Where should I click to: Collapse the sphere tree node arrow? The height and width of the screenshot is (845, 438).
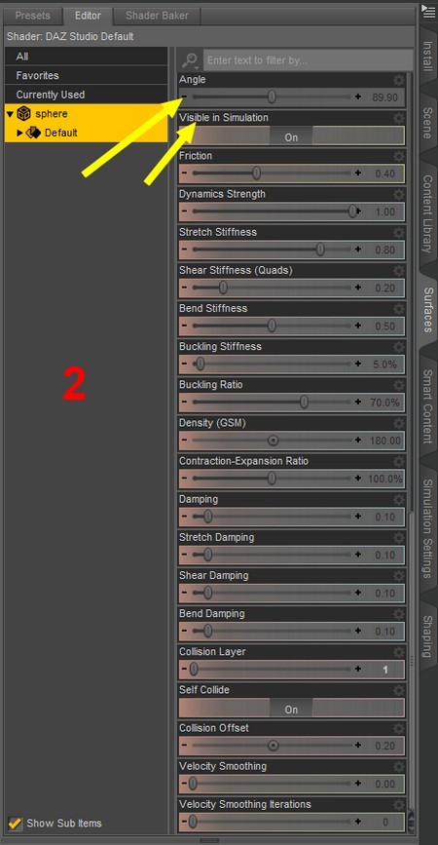10,114
